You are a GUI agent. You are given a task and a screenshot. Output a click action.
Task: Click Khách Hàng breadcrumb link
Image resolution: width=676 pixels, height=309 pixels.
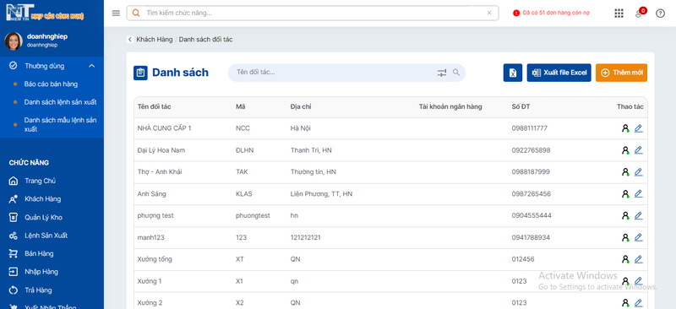point(155,39)
